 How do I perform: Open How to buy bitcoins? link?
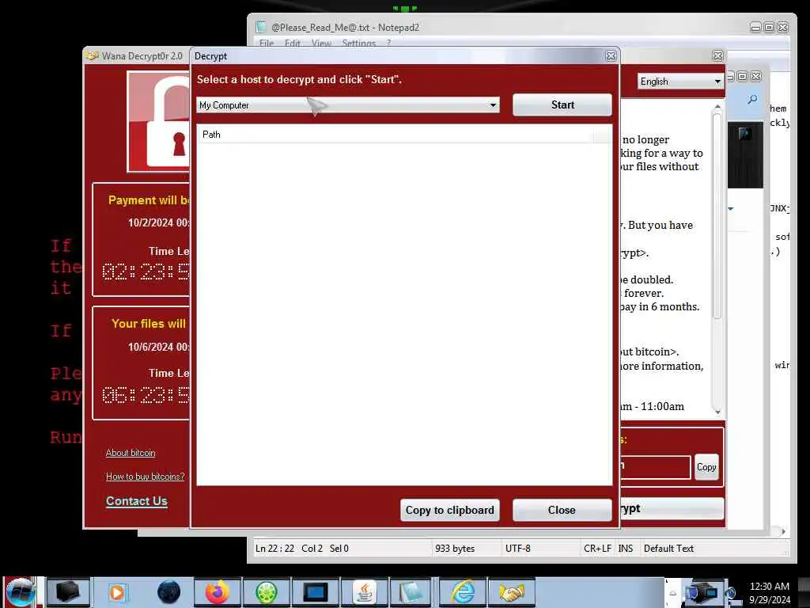click(146, 477)
